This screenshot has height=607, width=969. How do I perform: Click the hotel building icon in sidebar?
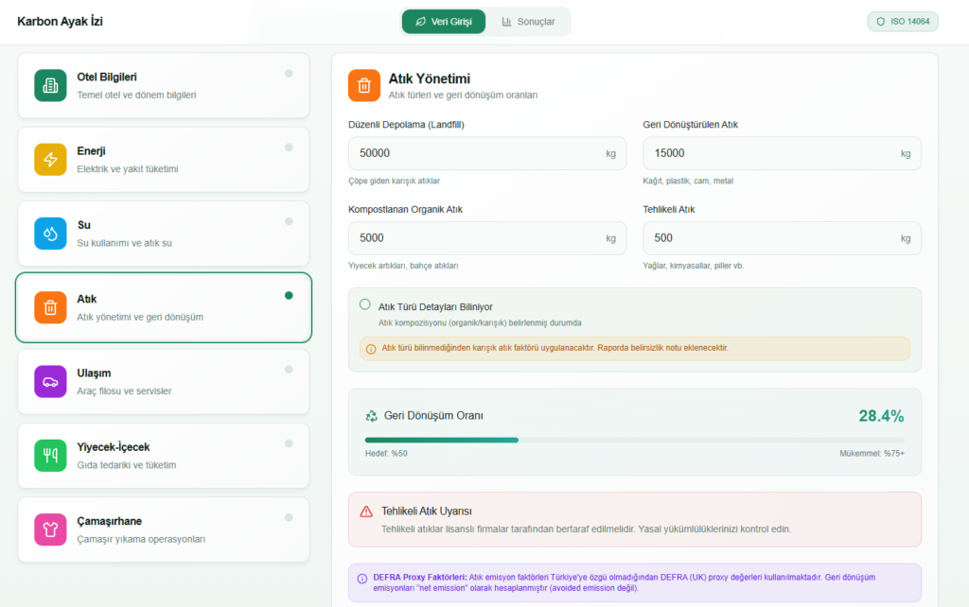[50, 85]
